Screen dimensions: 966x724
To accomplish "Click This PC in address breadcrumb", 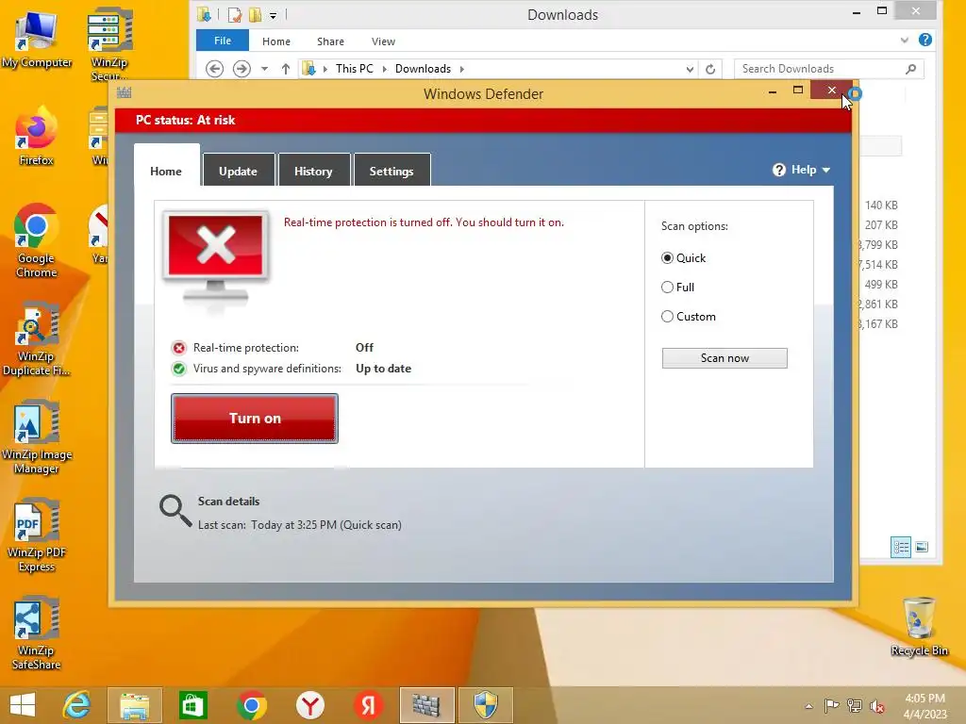I will (355, 69).
